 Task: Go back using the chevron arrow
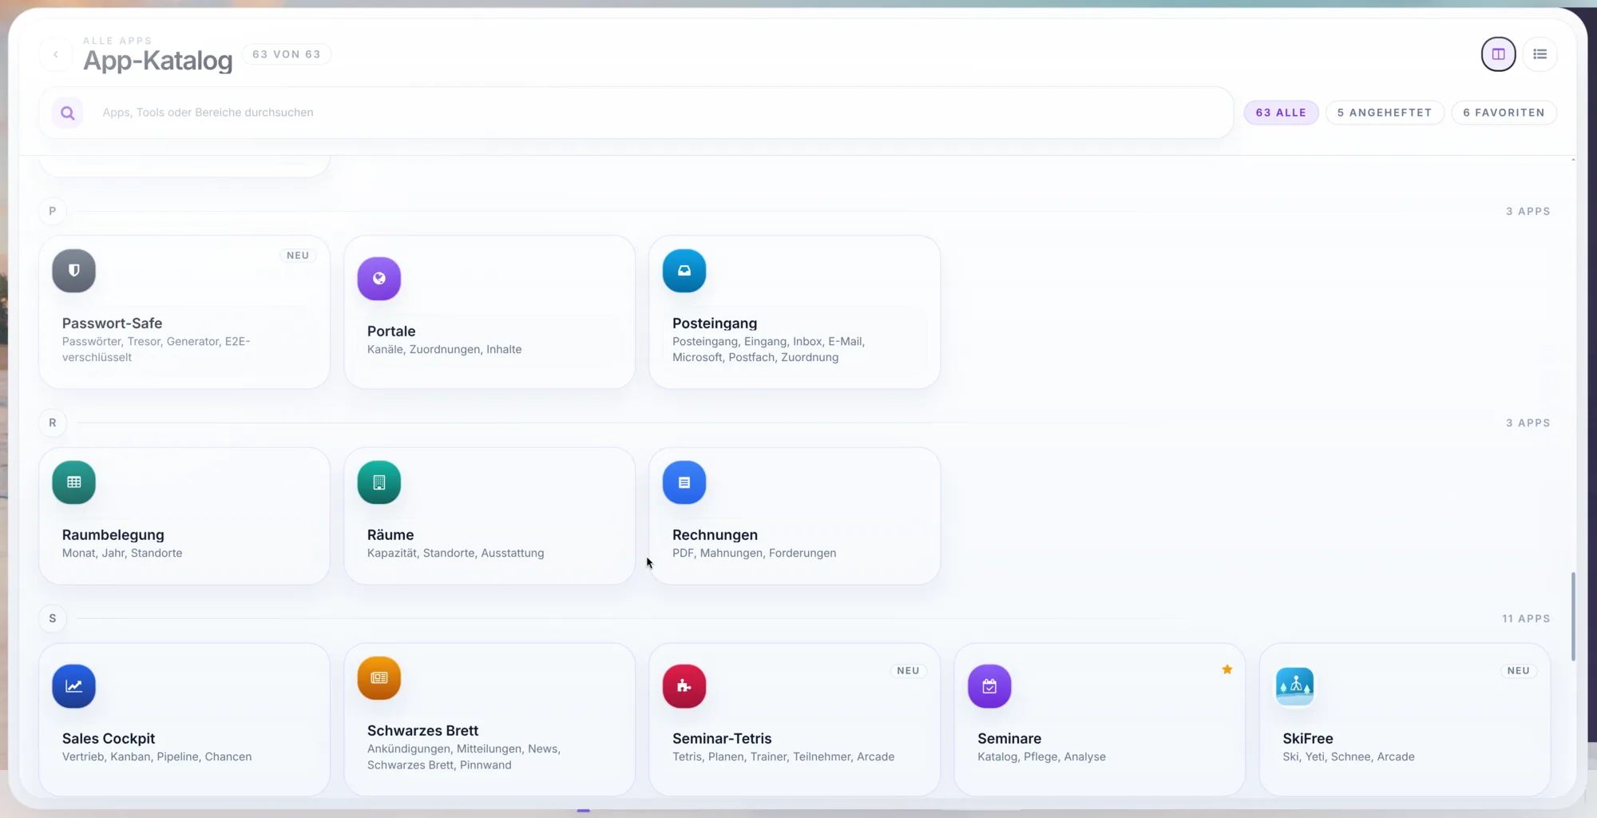tap(56, 54)
